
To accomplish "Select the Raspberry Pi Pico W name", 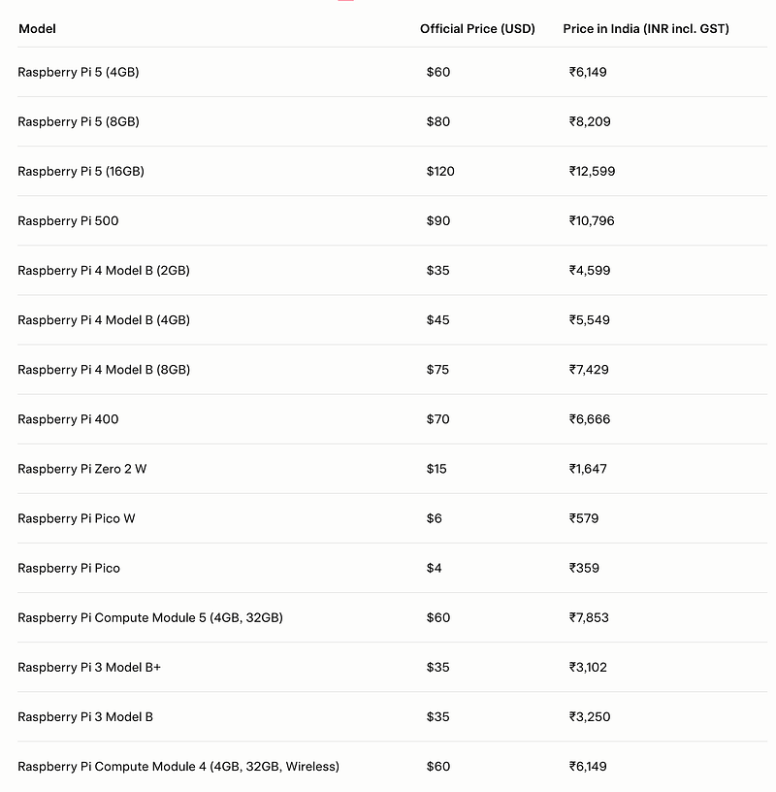I will [77, 518].
